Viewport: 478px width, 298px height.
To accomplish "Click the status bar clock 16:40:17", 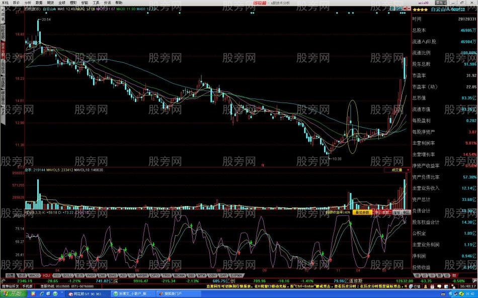I will pos(467,286).
